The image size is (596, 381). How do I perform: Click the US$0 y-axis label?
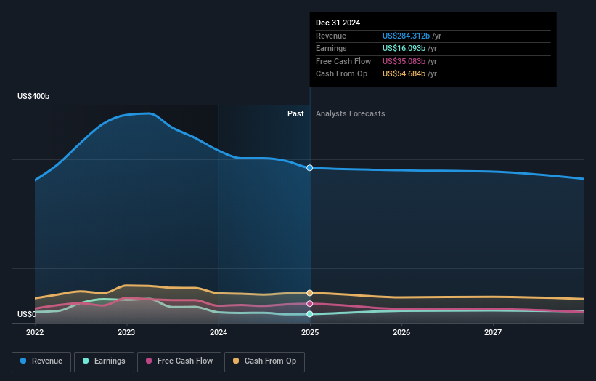pos(27,314)
